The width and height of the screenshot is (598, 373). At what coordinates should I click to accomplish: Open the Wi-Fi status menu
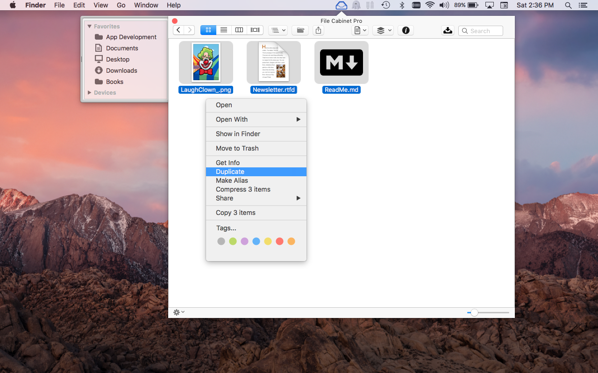tap(430, 5)
